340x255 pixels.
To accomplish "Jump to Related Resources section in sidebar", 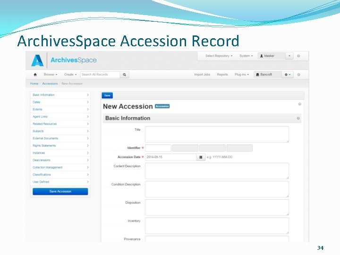I will 60,124.
